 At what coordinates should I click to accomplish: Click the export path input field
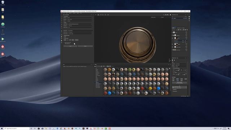(80, 24)
